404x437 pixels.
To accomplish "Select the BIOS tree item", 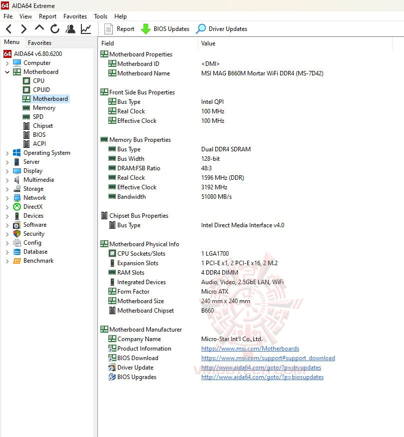I will pyautogui.click(x=34, y=135).
